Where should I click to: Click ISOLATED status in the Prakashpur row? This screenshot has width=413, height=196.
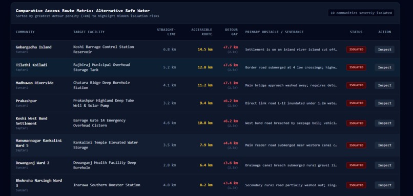coord(356,103)
